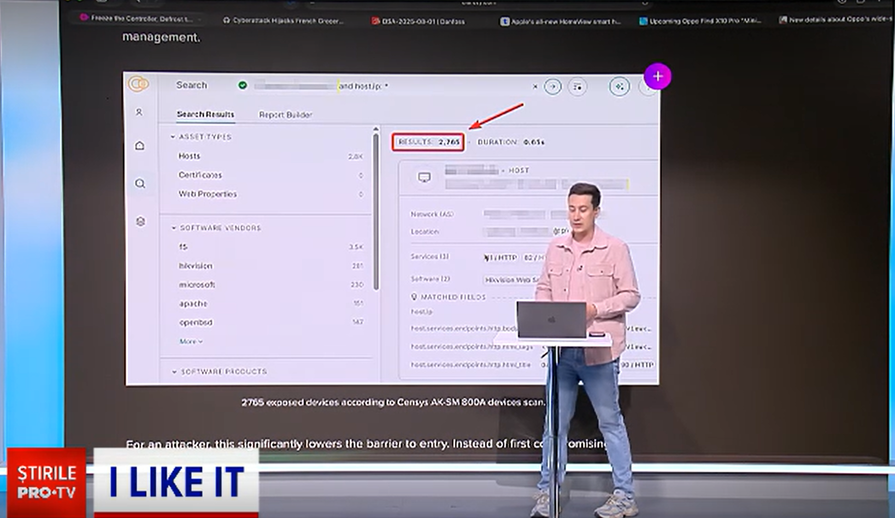Run the search with the arrow button

pos(553,86)
